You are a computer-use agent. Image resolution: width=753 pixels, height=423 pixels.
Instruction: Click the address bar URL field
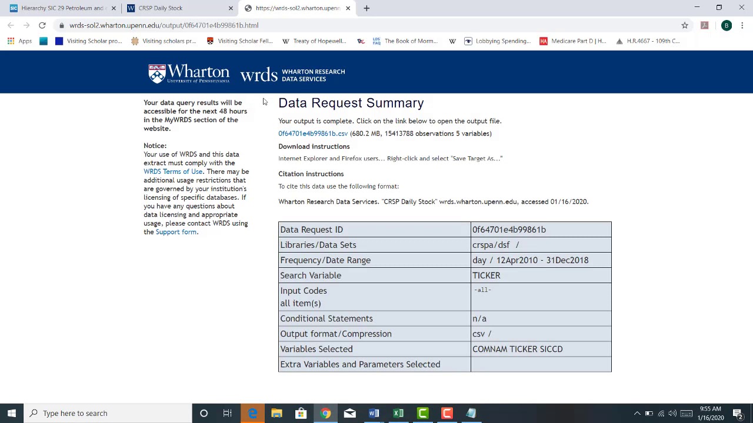pos(371,25)
